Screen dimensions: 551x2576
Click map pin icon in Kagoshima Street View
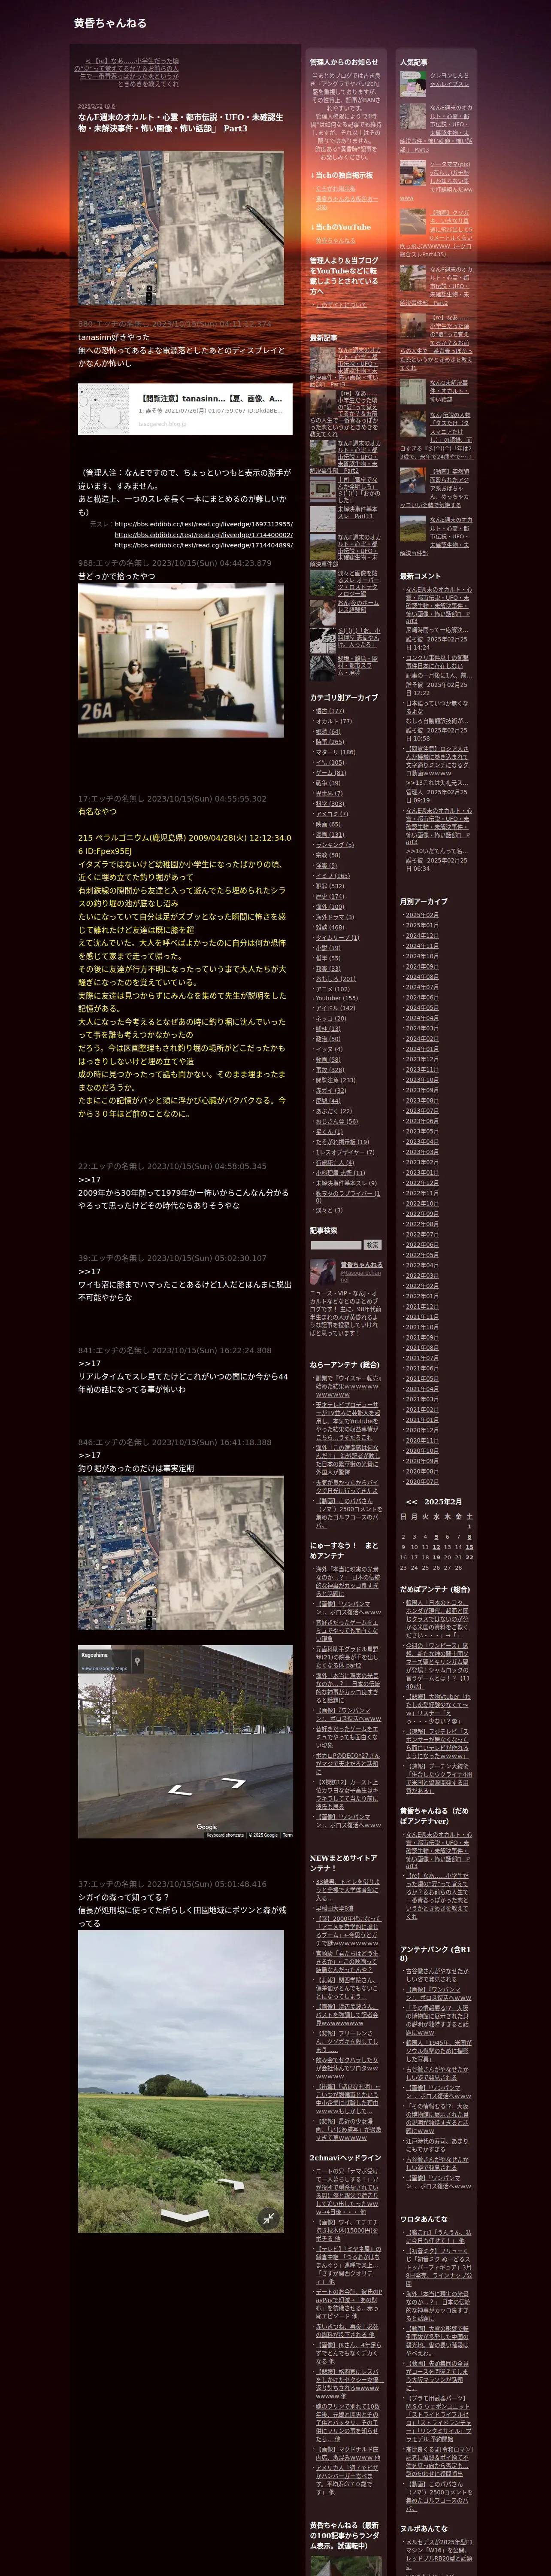(x=137, y=1661)
